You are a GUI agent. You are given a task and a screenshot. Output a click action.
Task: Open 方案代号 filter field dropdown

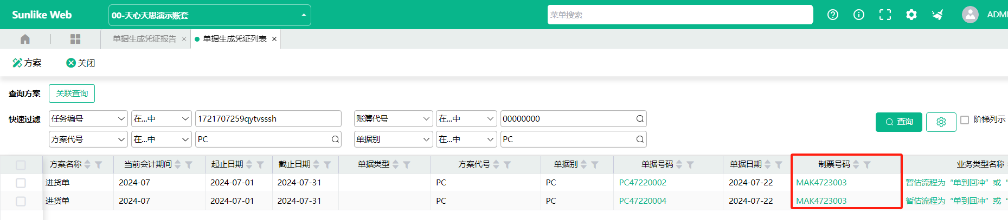click(88, 139)
